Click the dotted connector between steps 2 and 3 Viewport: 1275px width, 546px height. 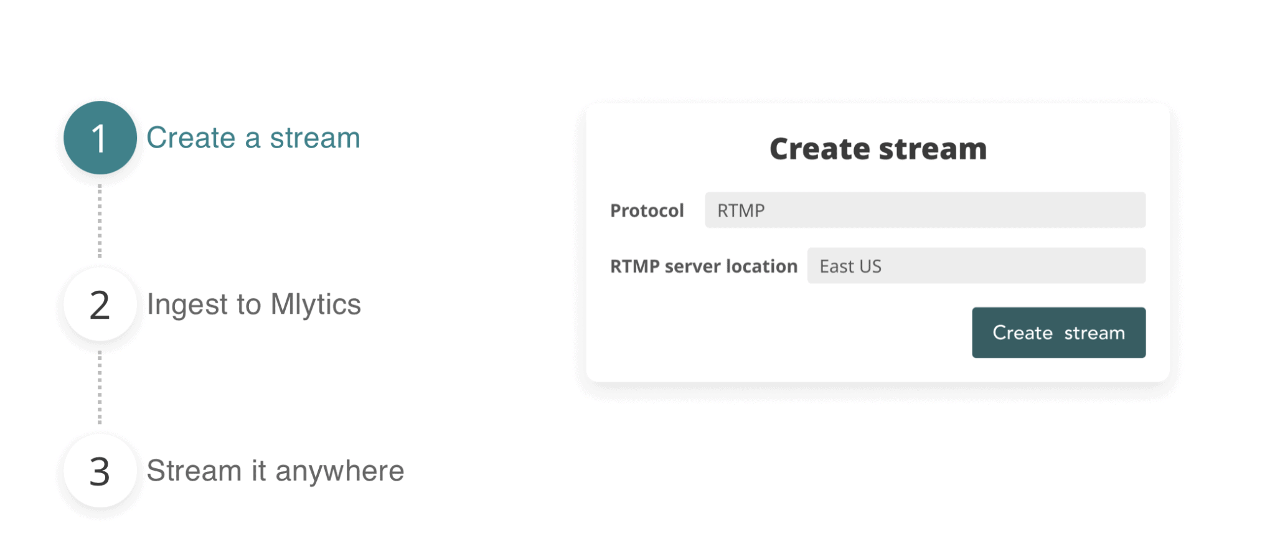click(x=100, y=387)
